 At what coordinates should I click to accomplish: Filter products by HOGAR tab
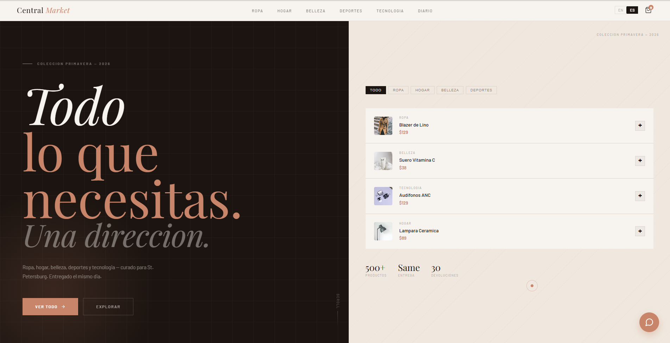point(422,90)
